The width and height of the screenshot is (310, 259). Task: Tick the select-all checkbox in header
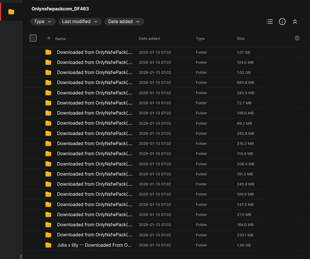(x=33, y=38)
